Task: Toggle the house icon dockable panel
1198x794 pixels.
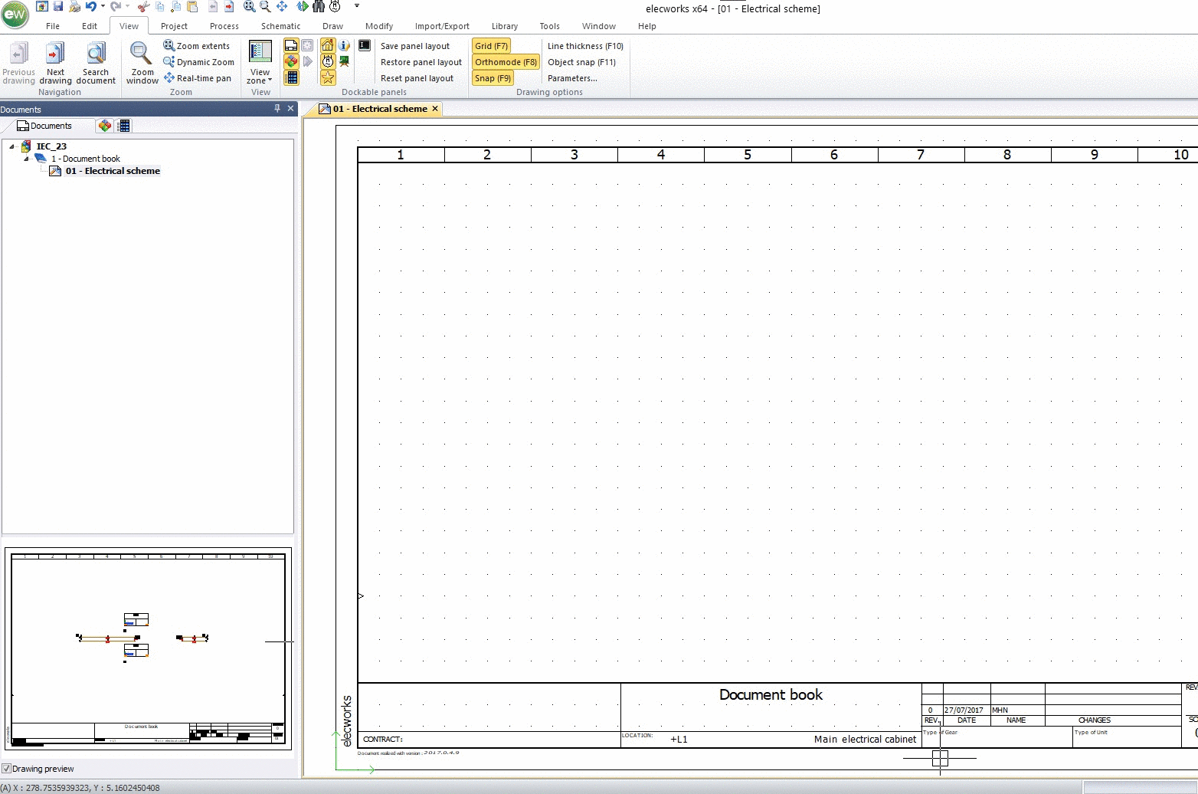Action: [328, 46]
